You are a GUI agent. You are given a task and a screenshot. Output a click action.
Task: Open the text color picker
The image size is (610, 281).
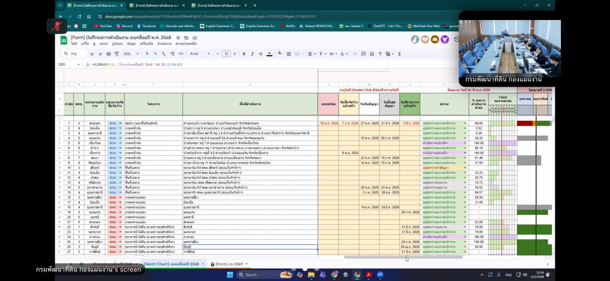pos(270,54)
